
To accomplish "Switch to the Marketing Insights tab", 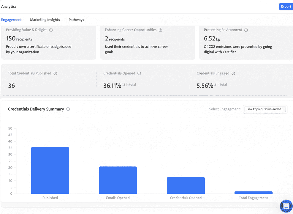I will tap(45, 20).
